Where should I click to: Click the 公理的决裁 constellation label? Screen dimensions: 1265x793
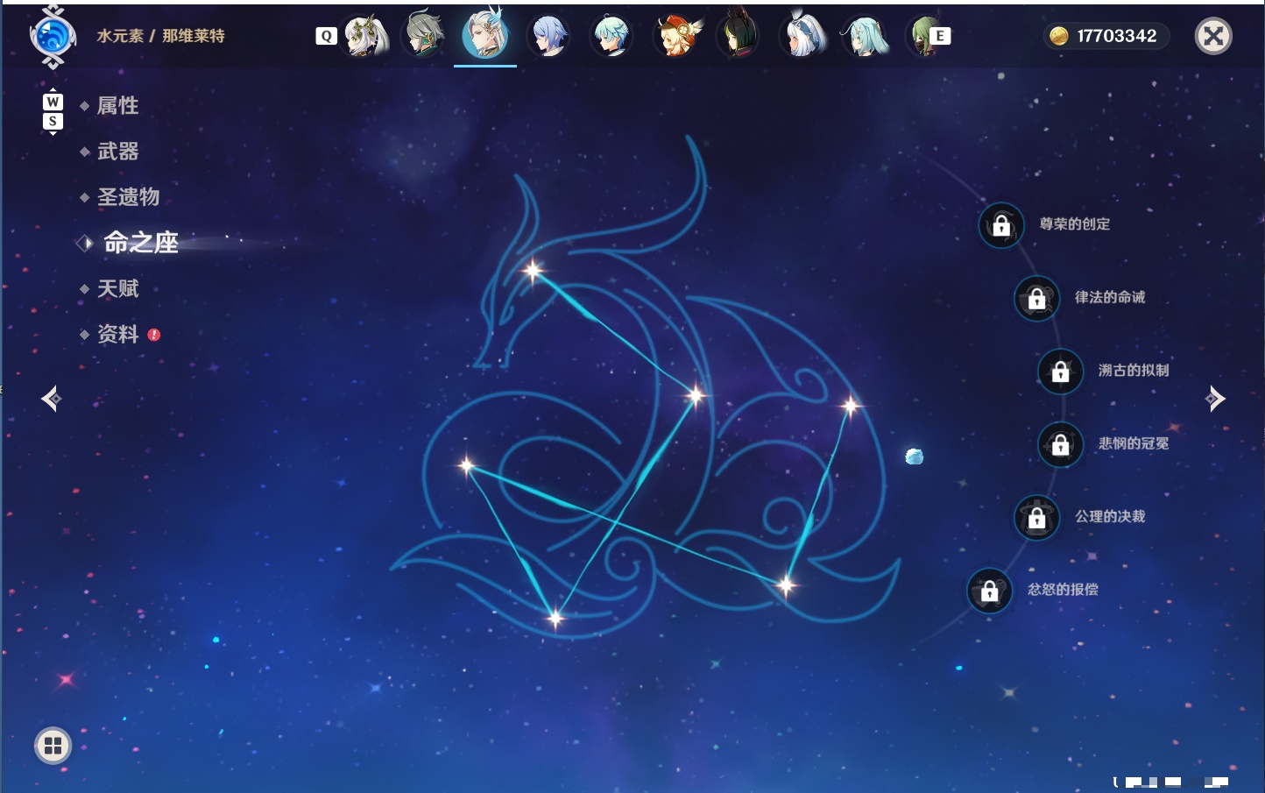pyautogui.click(x=1110, y=516)
